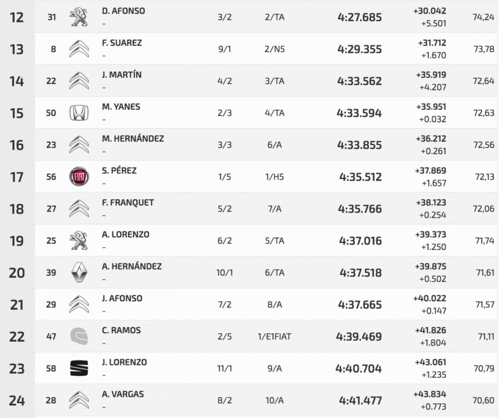Click the Honda logo beside M. Yanes

pos(78,113)
